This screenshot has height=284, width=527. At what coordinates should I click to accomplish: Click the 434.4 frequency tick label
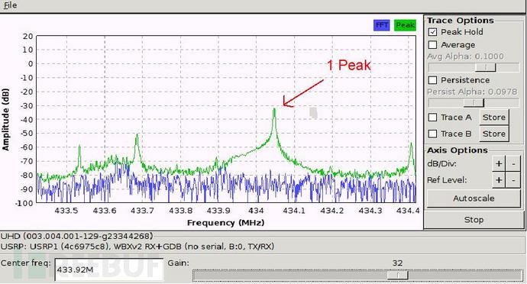tap(408, 211)
